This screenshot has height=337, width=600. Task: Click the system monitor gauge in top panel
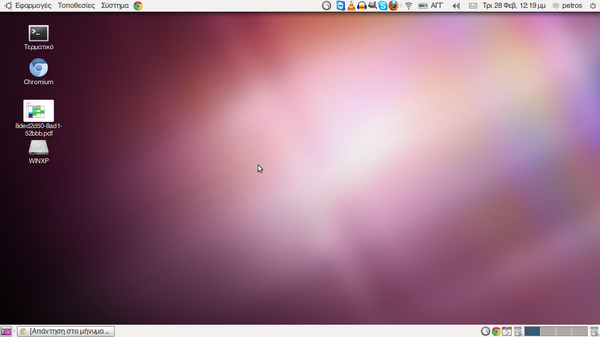coord(327,6)
